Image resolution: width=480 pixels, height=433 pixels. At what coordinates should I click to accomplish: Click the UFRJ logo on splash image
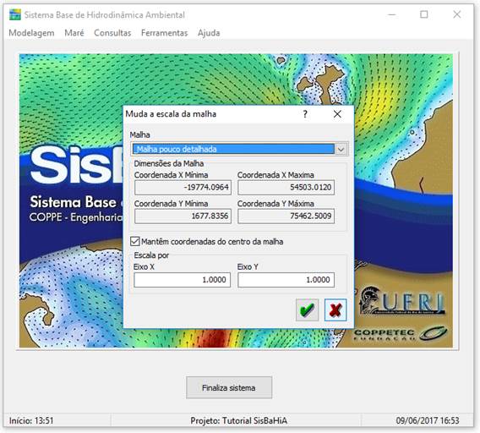point(403,300)
